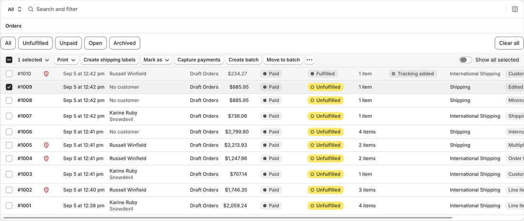
Task: Click the risk warning icon on order #1004
Action: pyautogui.click(x=47, y=158)
